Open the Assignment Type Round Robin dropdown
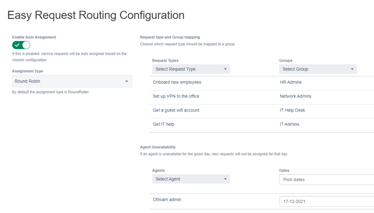Viewport: 374px width, 213px height. click(72, 81)
